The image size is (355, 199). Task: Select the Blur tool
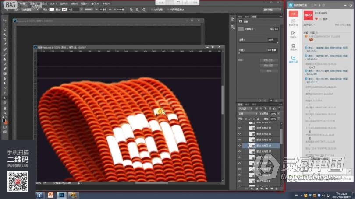(5, 78)
